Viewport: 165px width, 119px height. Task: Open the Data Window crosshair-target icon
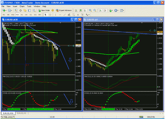point(21,10)
